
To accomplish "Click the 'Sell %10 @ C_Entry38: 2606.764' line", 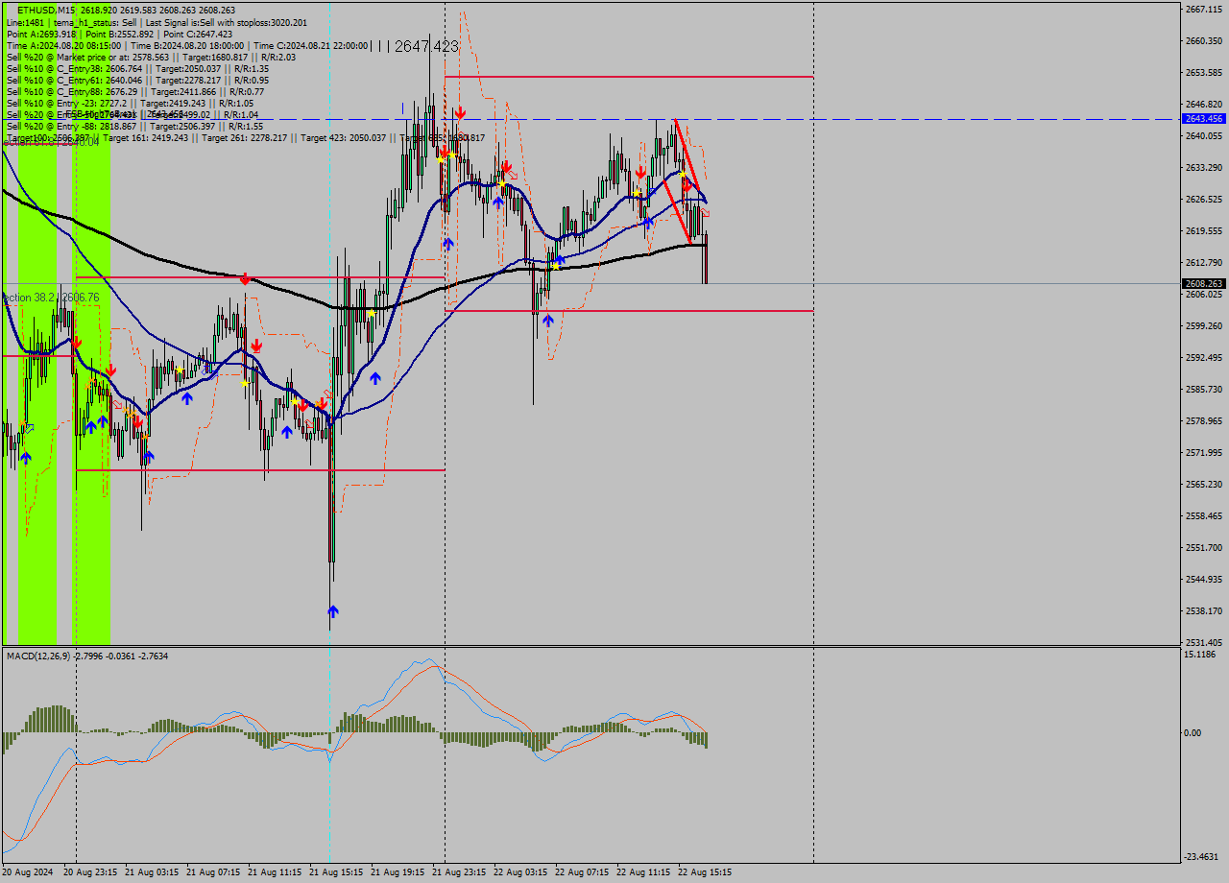I will pos(138,68).
